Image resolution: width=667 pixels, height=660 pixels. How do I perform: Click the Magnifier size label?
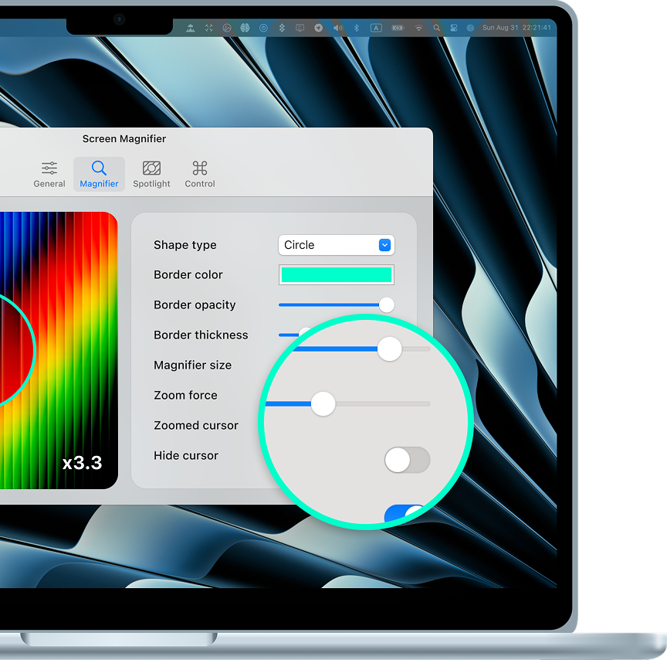click(x=193, y=366)
